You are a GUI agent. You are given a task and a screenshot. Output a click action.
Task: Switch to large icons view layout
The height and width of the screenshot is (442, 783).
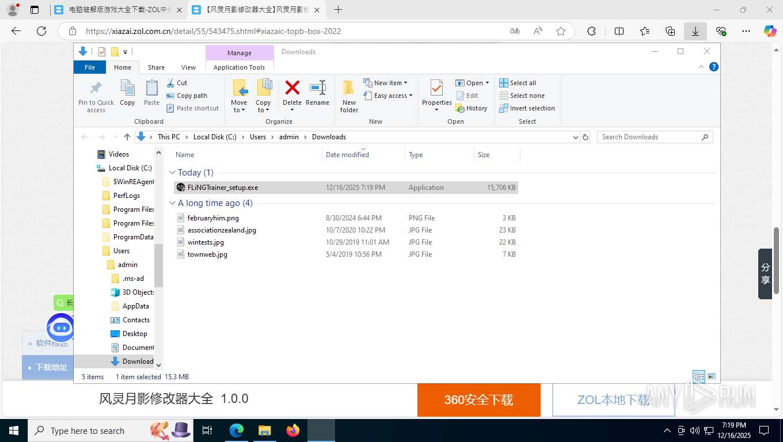pyautogui.click(x=712, y=377)
